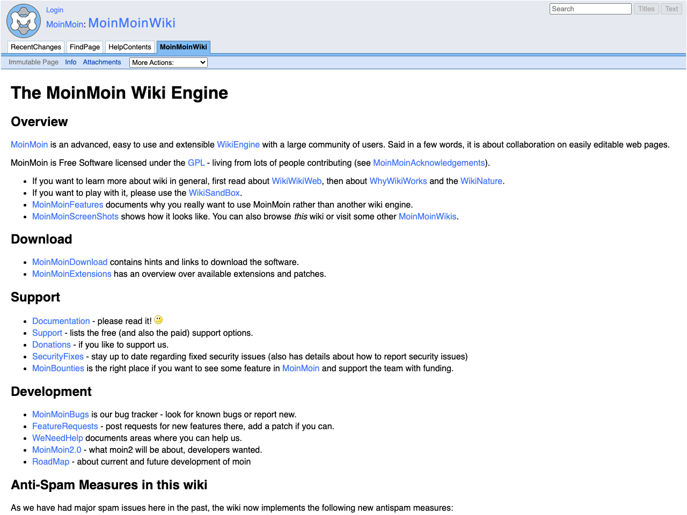Open the GPL license link
The height and width of the screenshot is (515, 687).
196,163
